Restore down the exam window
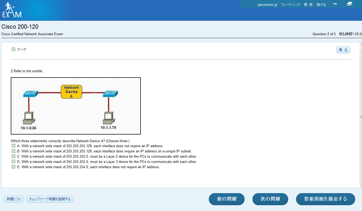Image resolution: width=362 pixels, height=211 pixels. coord(349,4)
